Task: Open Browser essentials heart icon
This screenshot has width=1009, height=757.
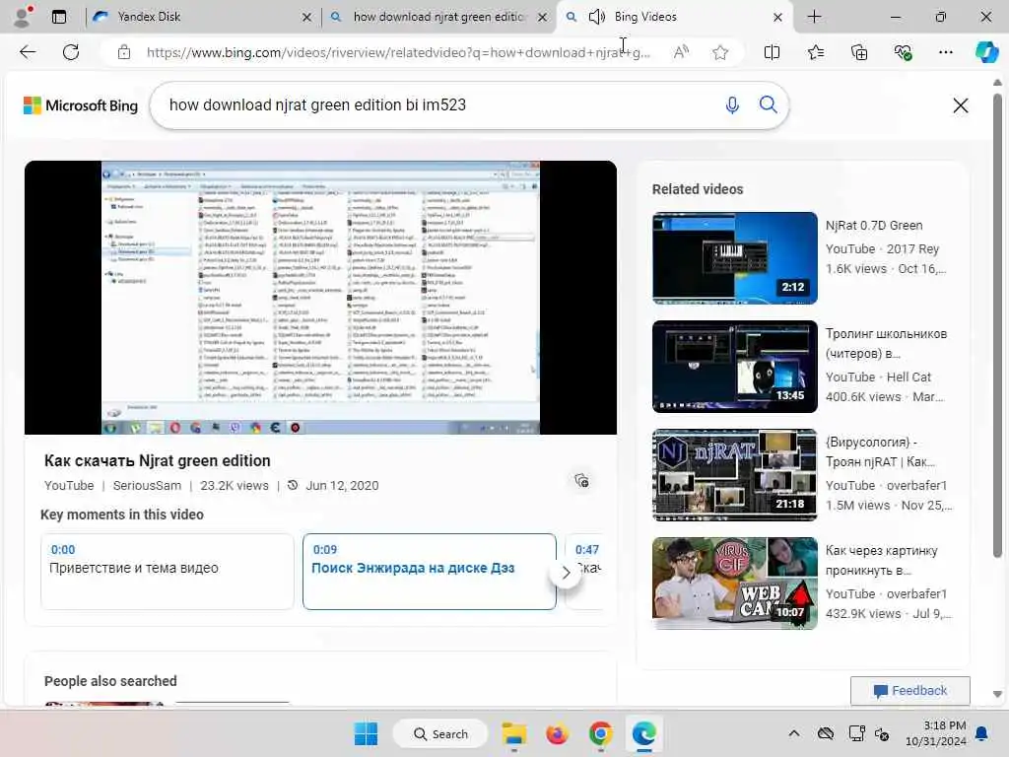Action: tap(903, 52)
